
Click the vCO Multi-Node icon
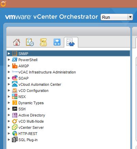(15, 121)
